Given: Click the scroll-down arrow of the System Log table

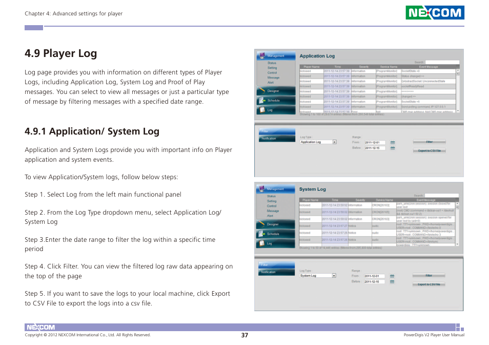Looking at the screenshot, I should click(458, 244).
